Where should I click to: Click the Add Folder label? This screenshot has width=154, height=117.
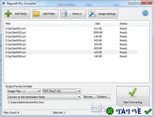49,14
